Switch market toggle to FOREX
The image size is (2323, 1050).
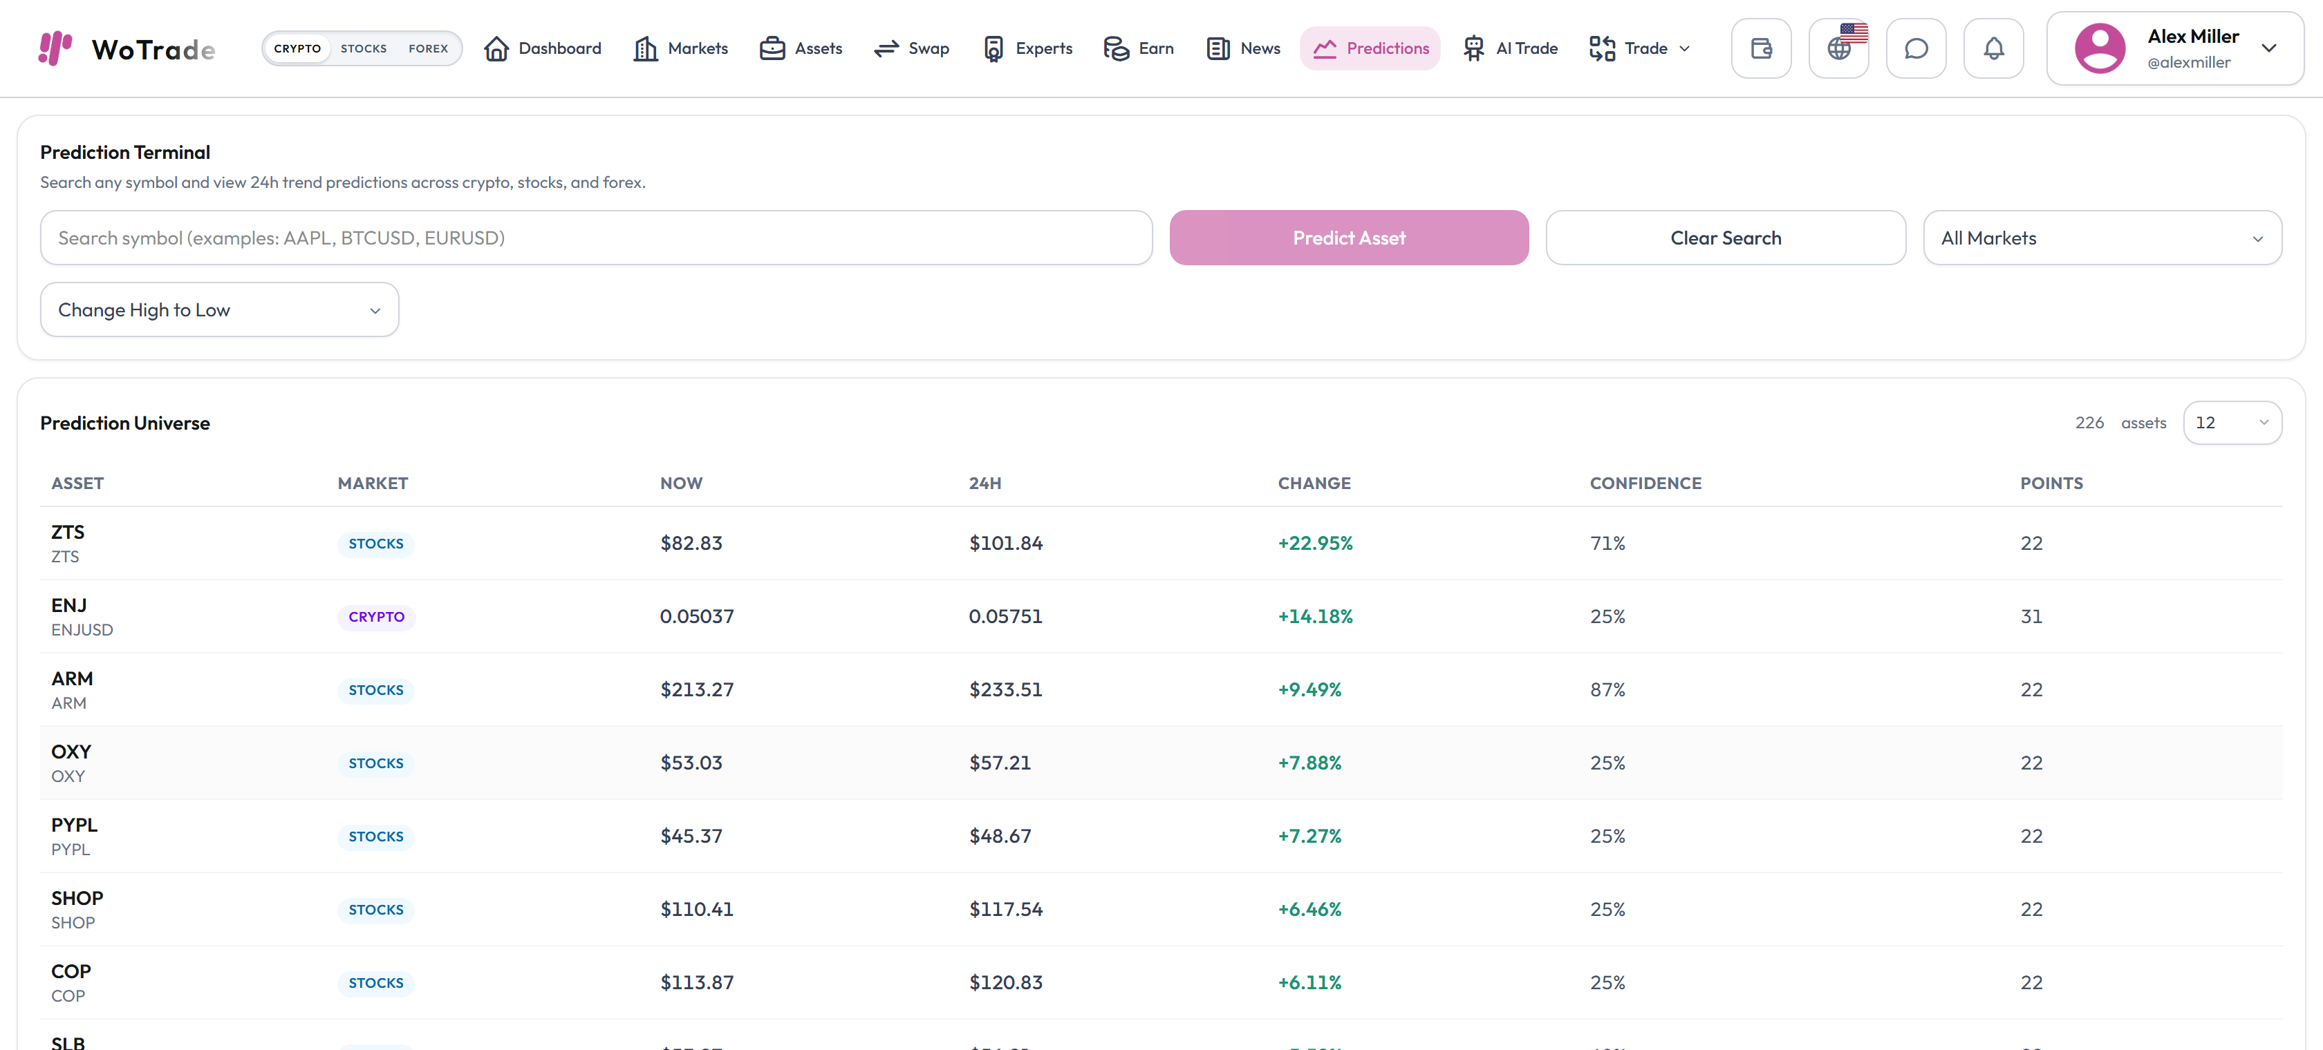pyautogui.click(x=429, y=48)
